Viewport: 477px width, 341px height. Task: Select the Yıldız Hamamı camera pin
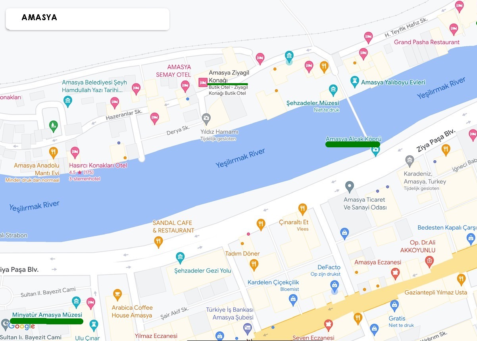[x=206, y=118]
